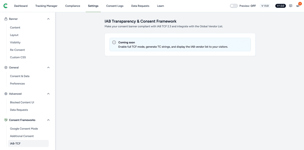The height and width of the screenshot is (150, 304).
Task: Collapse the Advanced section chevron
Action: pyautogui.click(x=48, y=94)
